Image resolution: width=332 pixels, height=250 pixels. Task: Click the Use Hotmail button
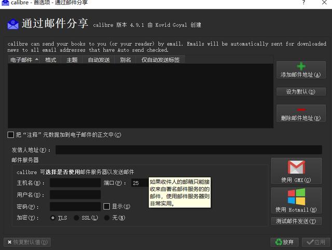pos(296,200)
